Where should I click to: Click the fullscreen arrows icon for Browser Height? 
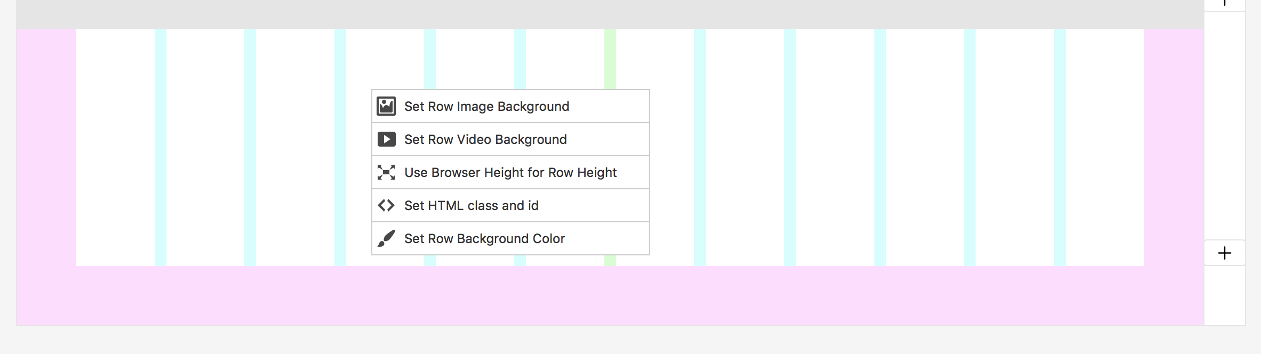(x=386, y=172)
